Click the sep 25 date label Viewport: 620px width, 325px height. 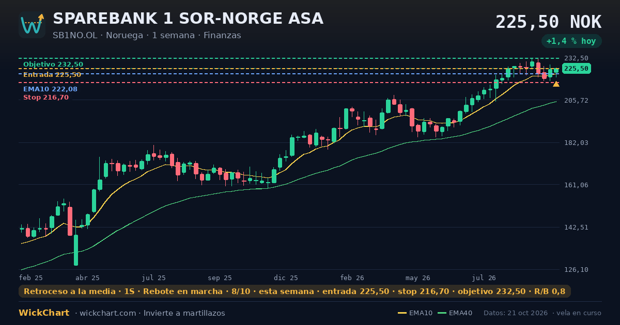click(x=220, y=278)
